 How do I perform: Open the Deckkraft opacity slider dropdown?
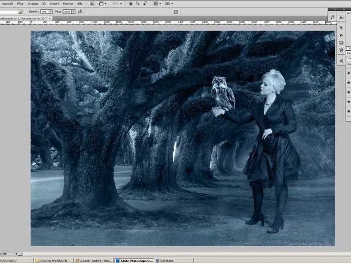pos(50,11)
